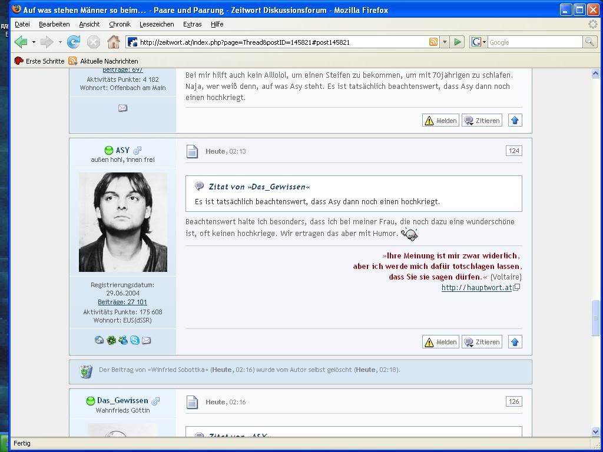Click the vertical scrollbar thumb
Image resolution: width=603 pixels, height=452 pixels.
tap(595, 318)
